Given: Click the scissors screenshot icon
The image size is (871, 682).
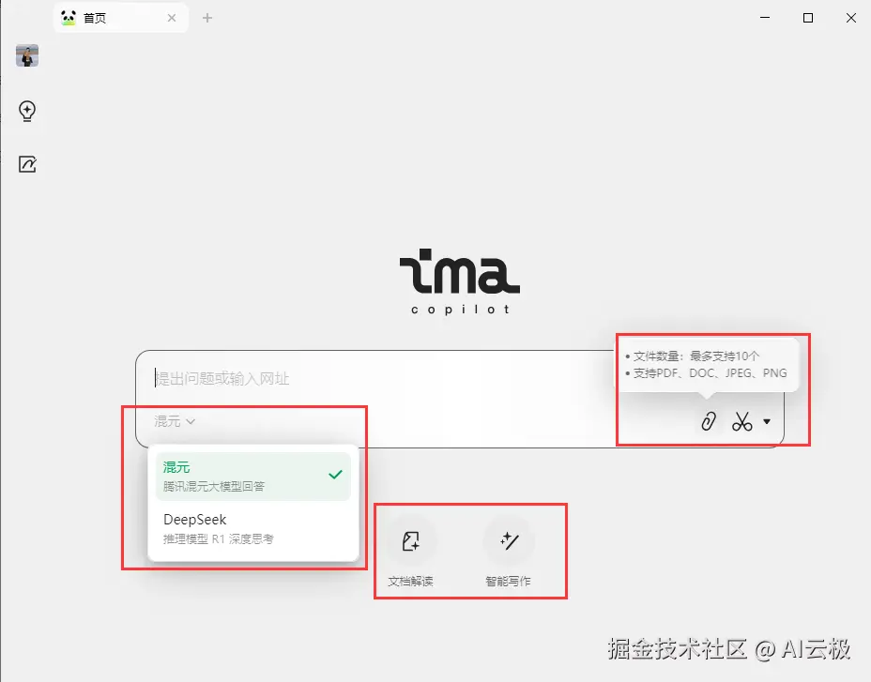Looking at the screenshot, I should 741,421.
